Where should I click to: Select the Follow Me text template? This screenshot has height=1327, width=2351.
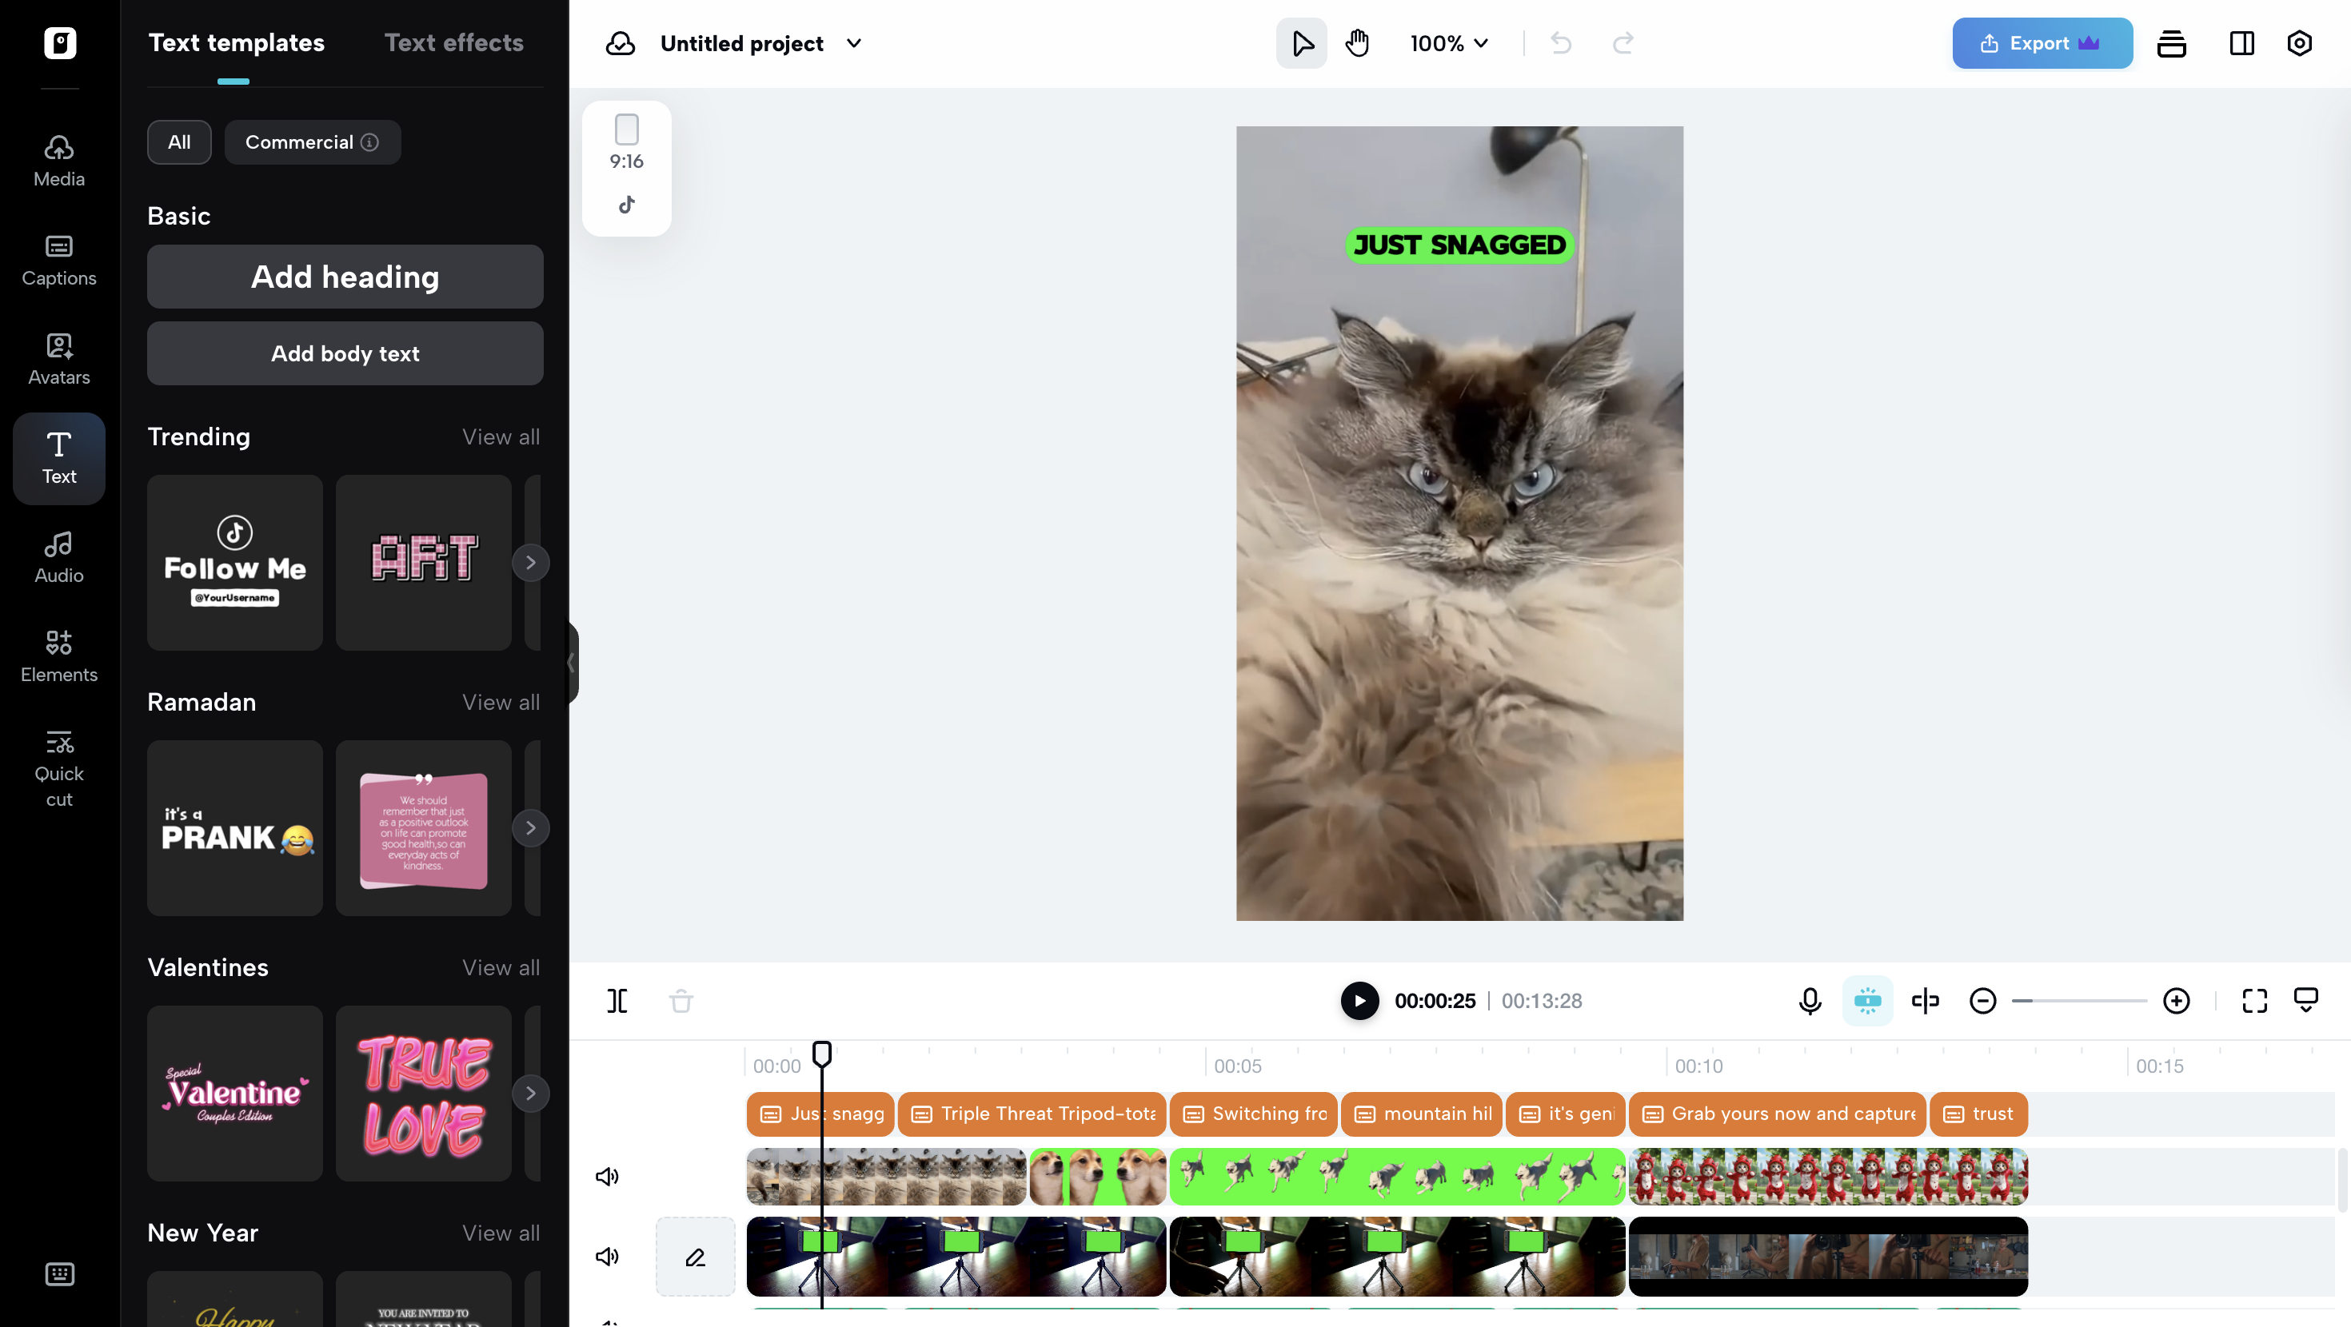[234, 562]
